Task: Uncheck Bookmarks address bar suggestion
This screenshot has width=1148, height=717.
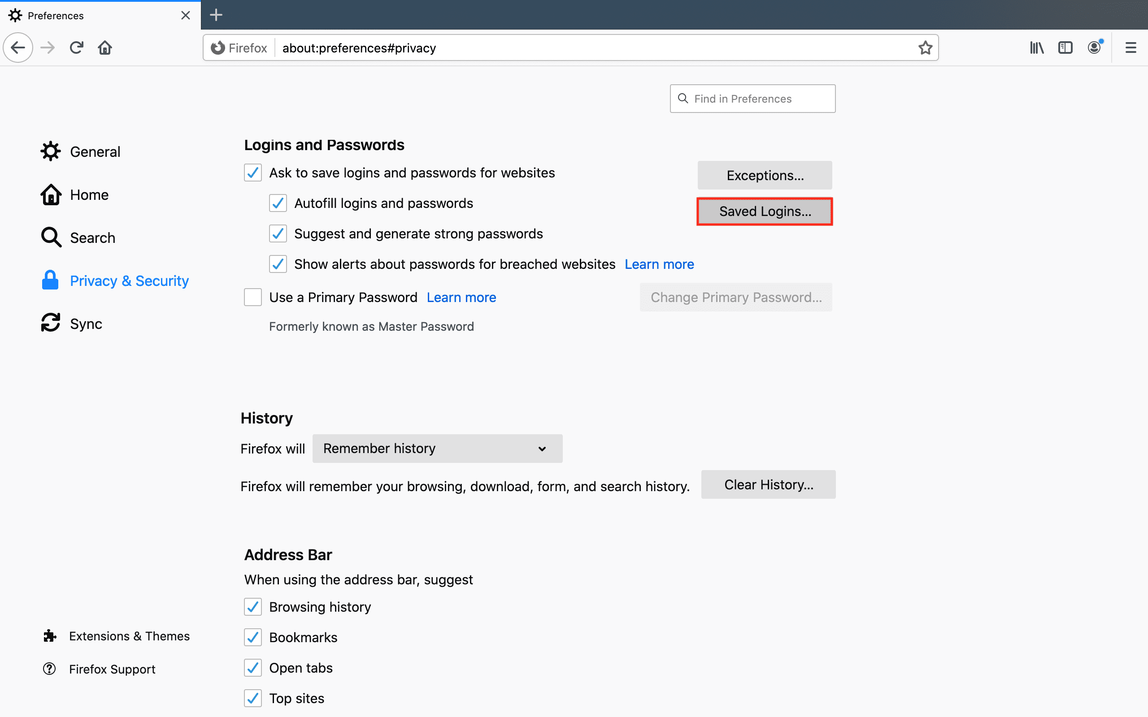Action: pyautogui.click(x=253, y=637)
